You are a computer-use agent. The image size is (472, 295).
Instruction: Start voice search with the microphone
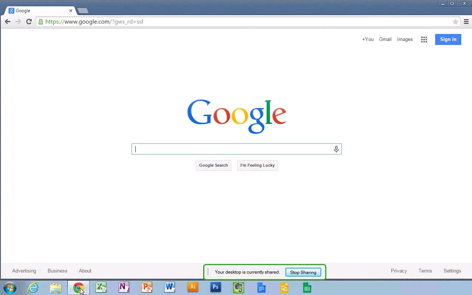point(336,149)
